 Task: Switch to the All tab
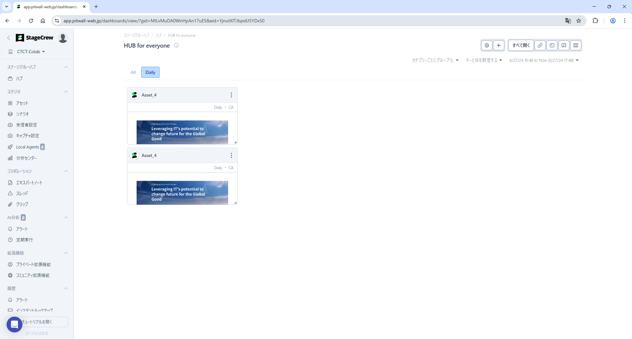pos(133,72)
